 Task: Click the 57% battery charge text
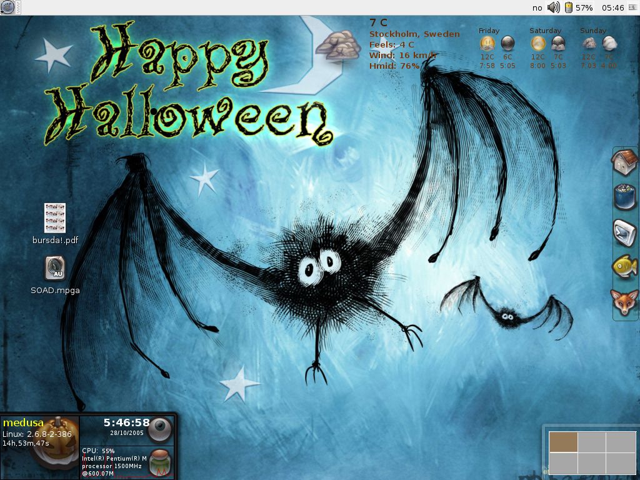click(x=584, y=7)
